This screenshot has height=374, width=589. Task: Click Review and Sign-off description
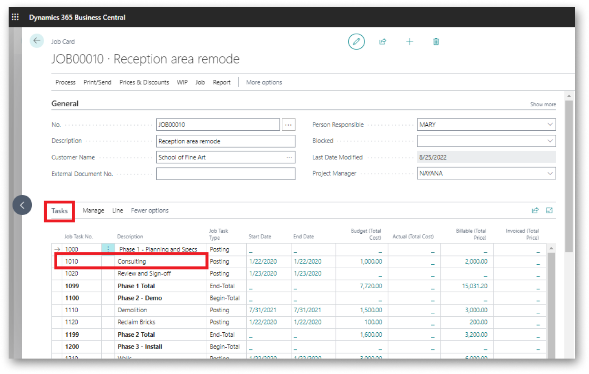coord(161,274)
